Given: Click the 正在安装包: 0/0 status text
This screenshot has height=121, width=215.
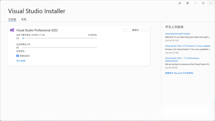Looking at the screenshot, I should pyautogui.click(x=23, y=44).
